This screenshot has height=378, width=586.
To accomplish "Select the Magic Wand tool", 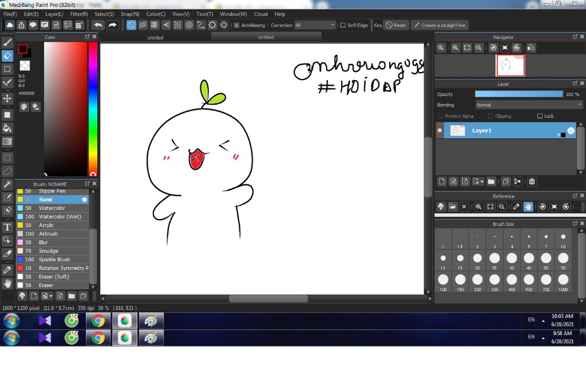I will tap(7, 184).
